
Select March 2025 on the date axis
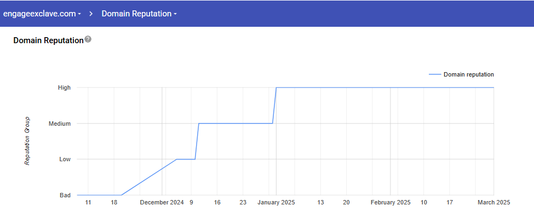pos(493,202)
